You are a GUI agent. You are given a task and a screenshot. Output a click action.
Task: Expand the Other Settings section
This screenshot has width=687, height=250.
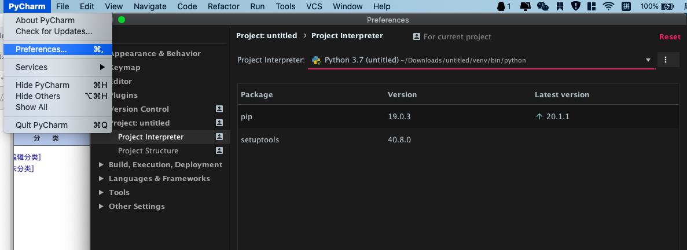pyautogui.click(x=101, y=207)
